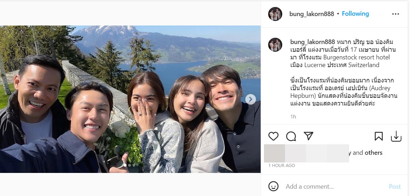
Task: Click the download icon beside the bookmark
Action: coord(396,136)
